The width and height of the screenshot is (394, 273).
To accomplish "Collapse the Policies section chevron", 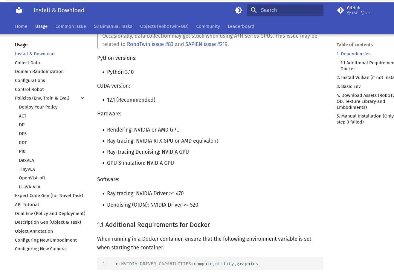I will [x=83, y=98].
